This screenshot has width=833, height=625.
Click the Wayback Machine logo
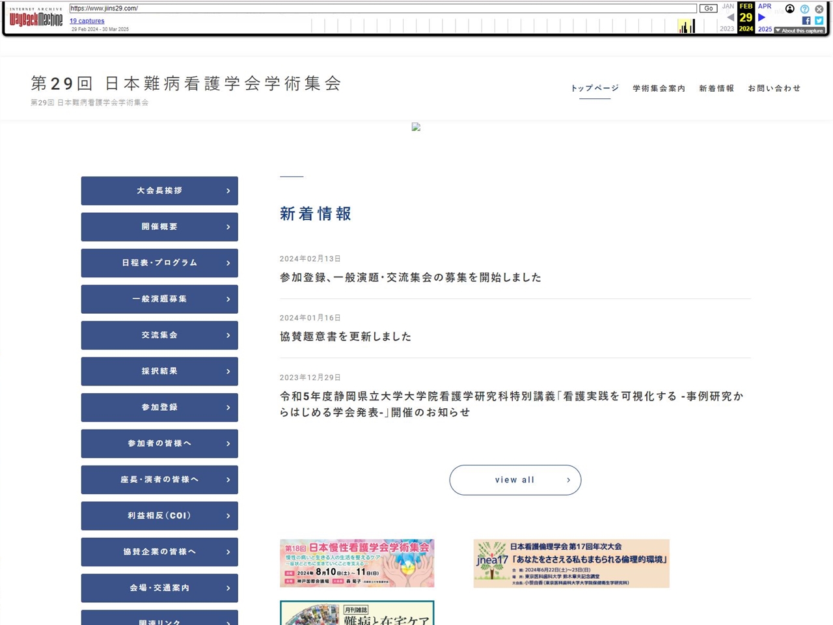click(x=36, y=18)
